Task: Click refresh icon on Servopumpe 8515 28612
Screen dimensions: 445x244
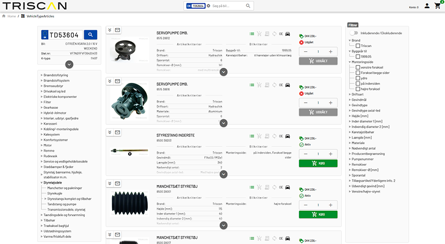Action: click(274, 34)
